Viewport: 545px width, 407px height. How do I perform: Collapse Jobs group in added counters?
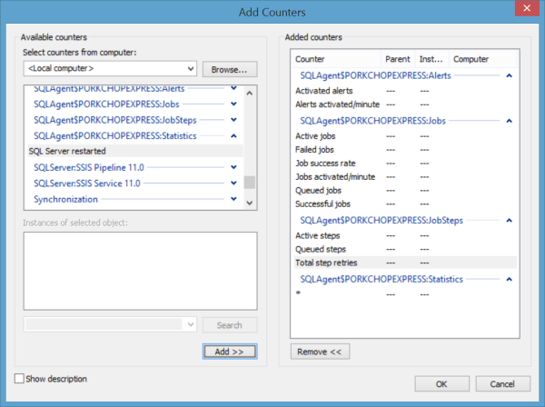click(510, 121)
